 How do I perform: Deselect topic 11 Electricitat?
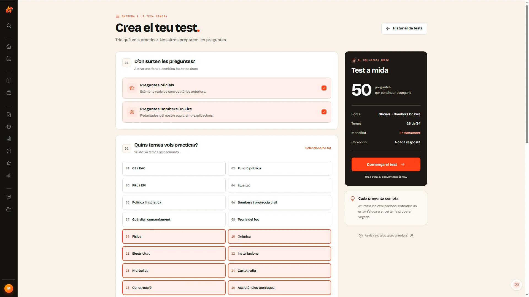pos(174,254)
